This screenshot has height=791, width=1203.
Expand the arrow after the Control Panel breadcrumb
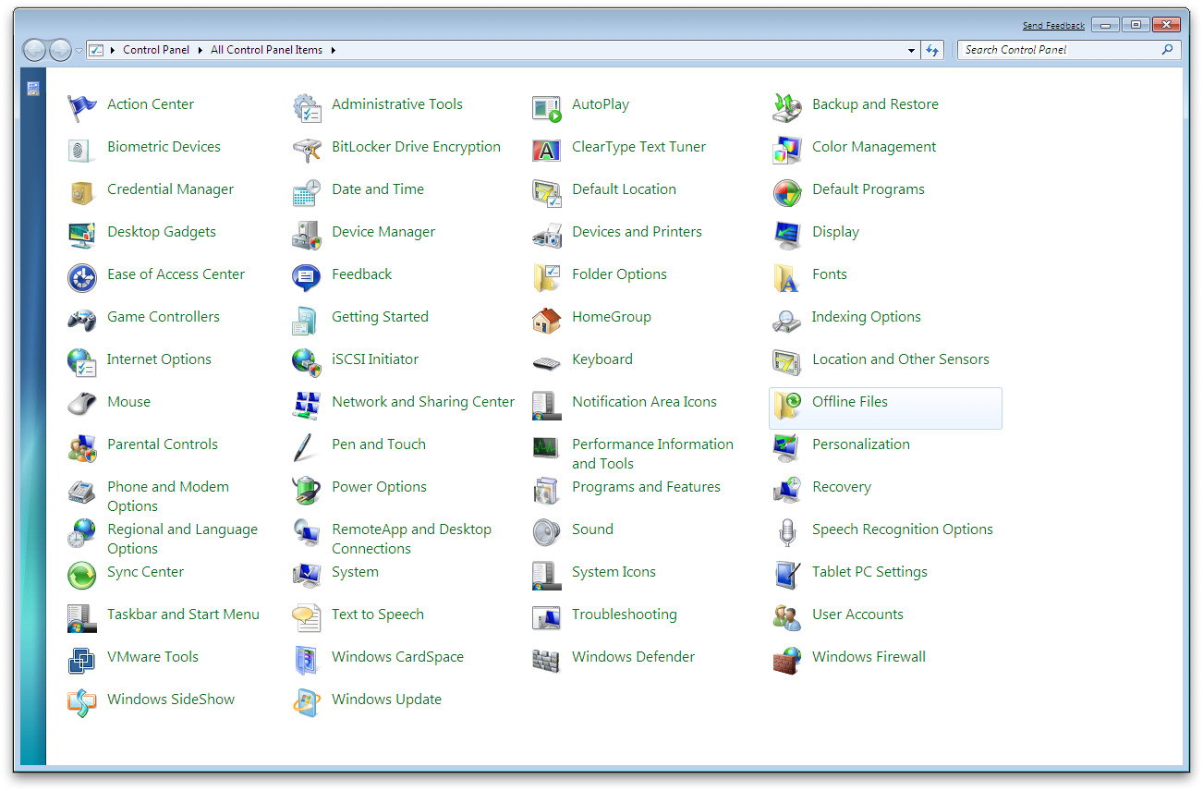click(x=199, y=50)
